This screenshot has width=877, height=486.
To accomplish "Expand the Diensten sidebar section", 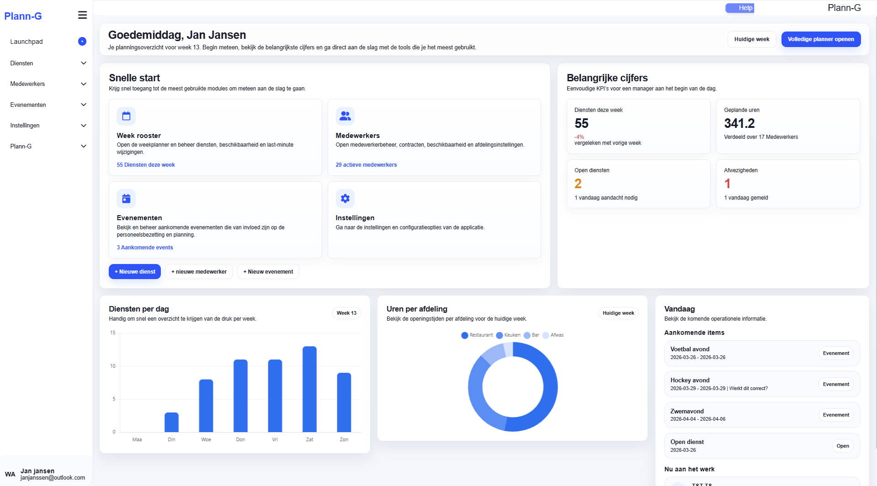I will (x=47, y=63).
